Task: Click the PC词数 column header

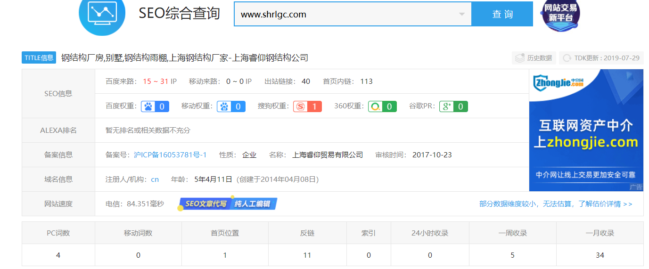Action: 58,233
